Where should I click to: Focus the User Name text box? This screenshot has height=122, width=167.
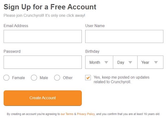[124, 36]
